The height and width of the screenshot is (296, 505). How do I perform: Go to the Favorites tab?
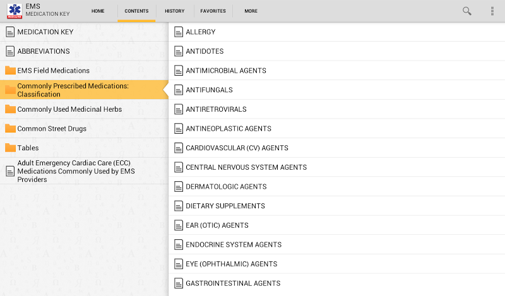click(x=213, y=11)
